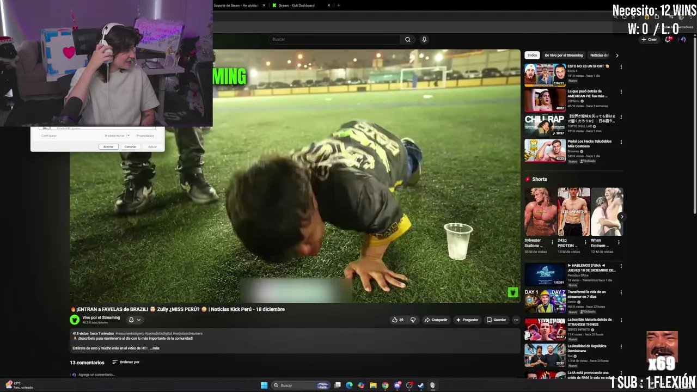
Task: Click Guardar button
Action: point(496,320)
